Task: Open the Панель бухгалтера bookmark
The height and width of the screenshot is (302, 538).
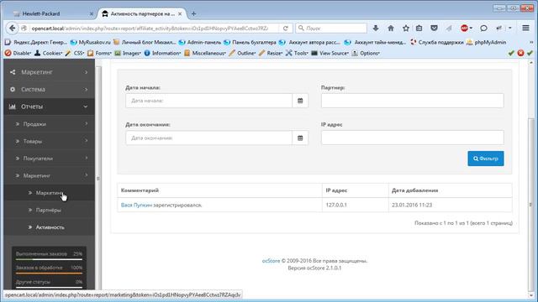Action: pyautogui.click(x=250, y=42)
